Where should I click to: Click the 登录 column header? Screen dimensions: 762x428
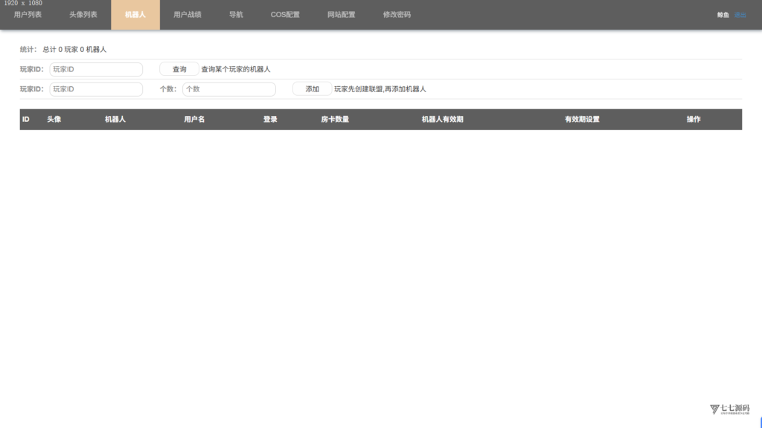[x=270, y=120]
